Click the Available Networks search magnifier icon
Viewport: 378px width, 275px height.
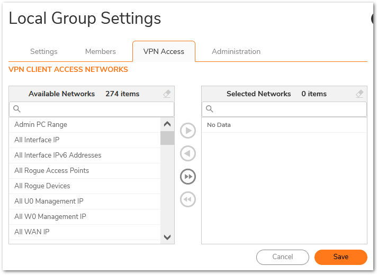(17, 109)
